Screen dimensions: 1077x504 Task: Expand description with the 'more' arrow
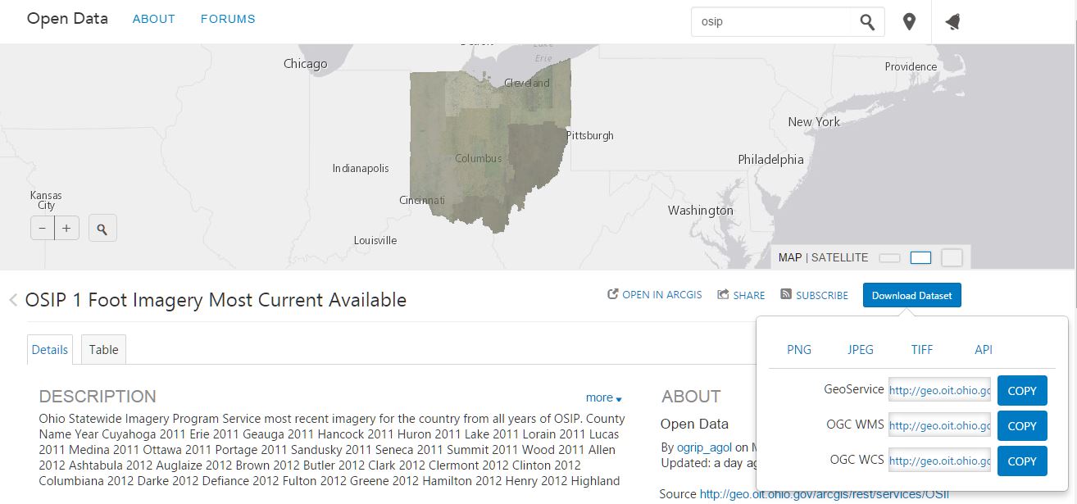point(604,398)
